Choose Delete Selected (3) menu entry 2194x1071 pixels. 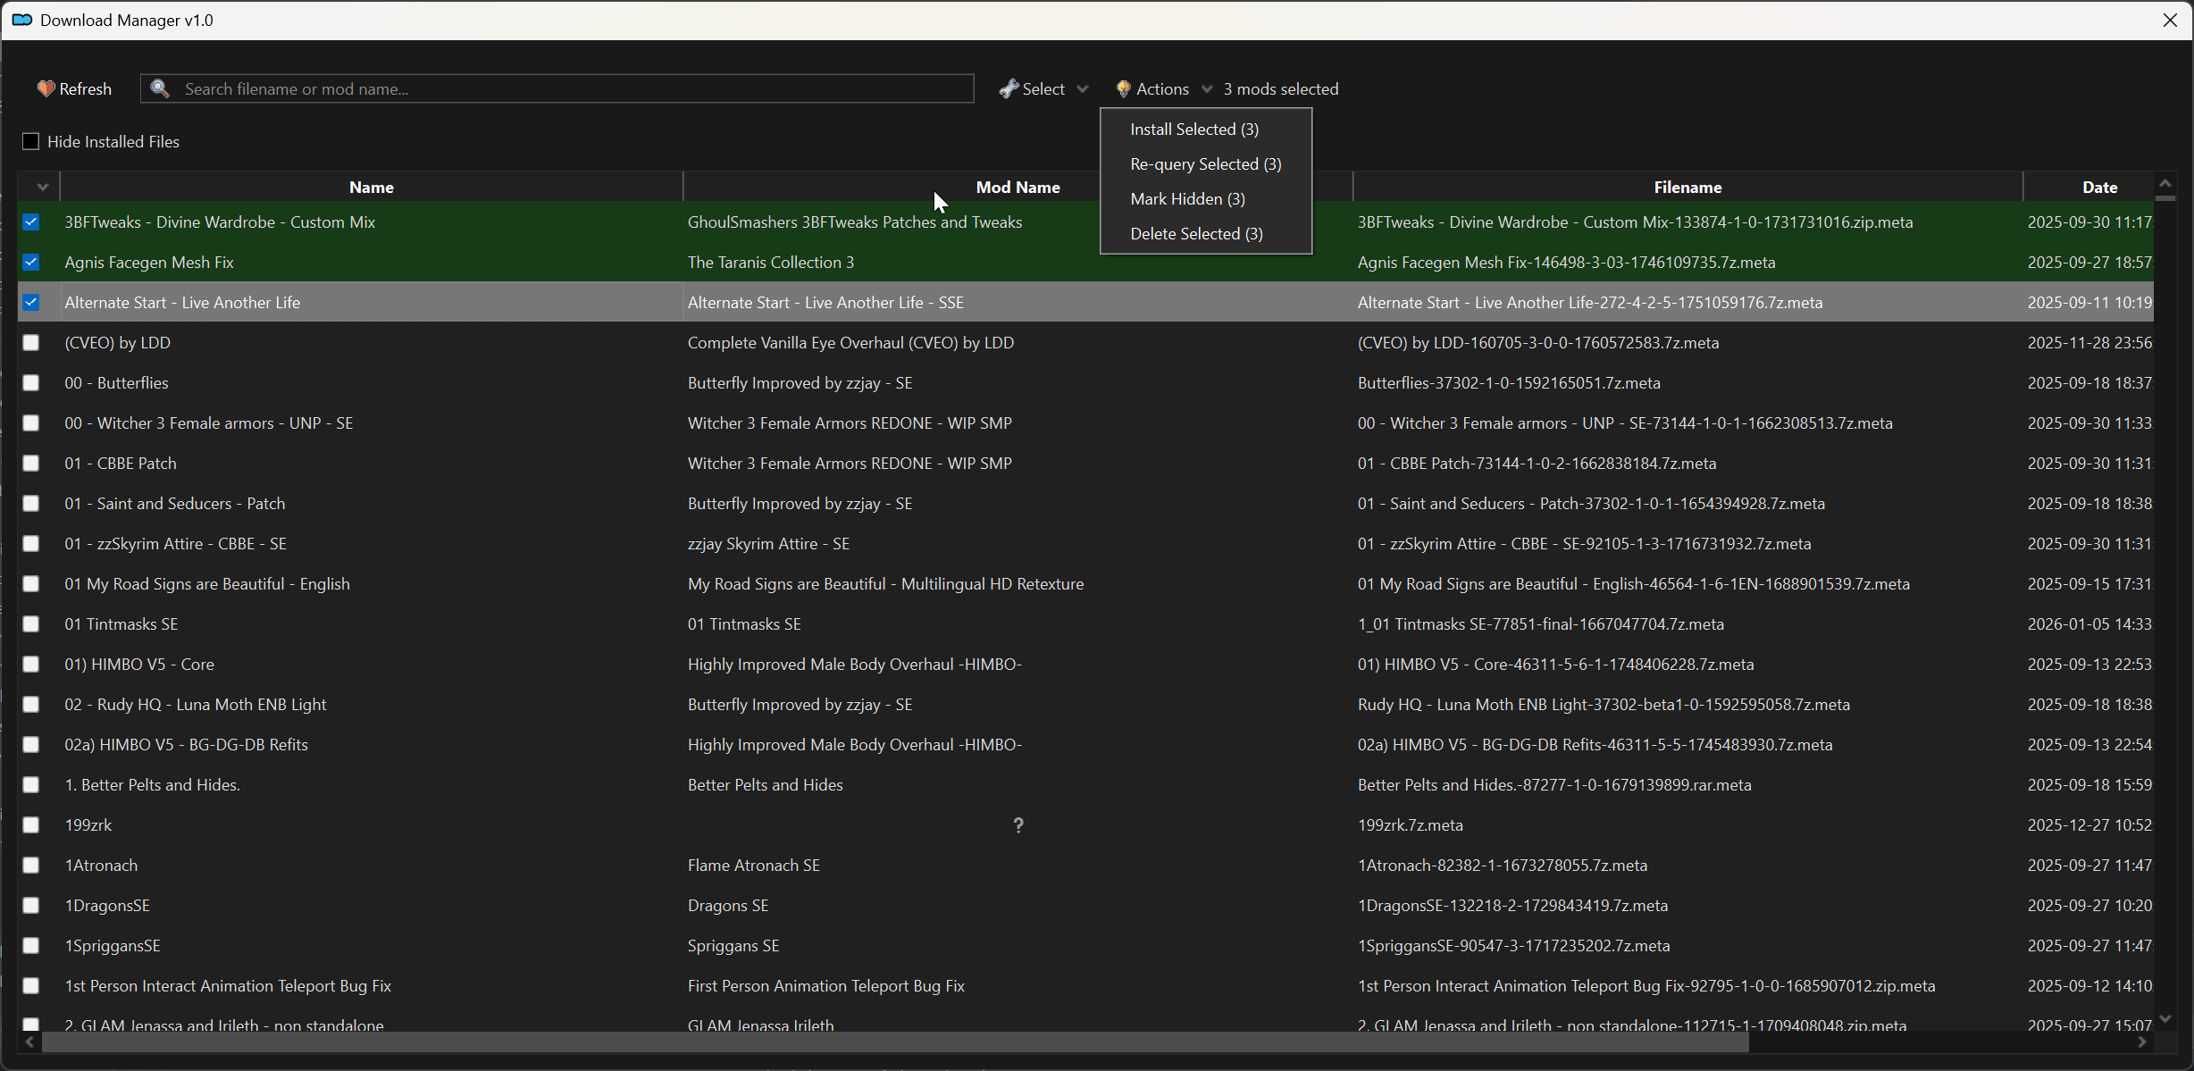coord(1196,234)
